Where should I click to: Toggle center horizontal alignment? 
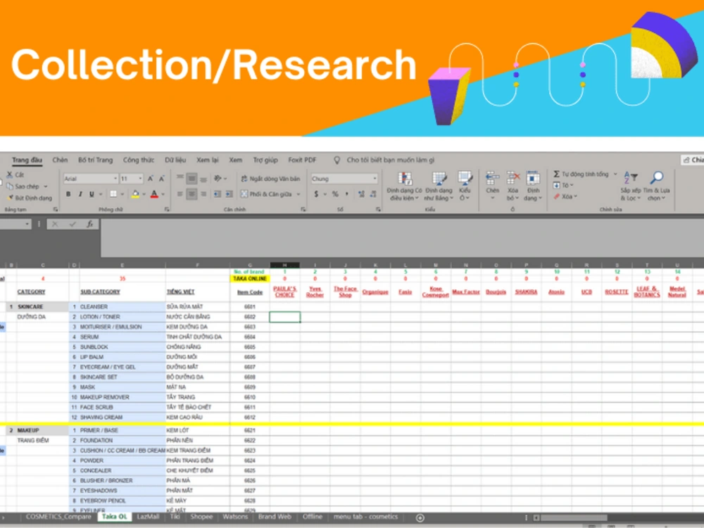pos(191,194)
